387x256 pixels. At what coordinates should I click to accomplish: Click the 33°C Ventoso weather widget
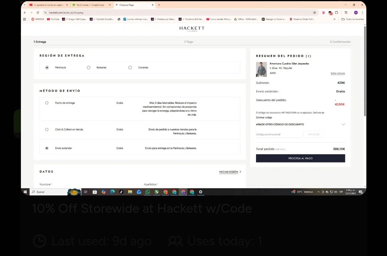coord(302,192)
